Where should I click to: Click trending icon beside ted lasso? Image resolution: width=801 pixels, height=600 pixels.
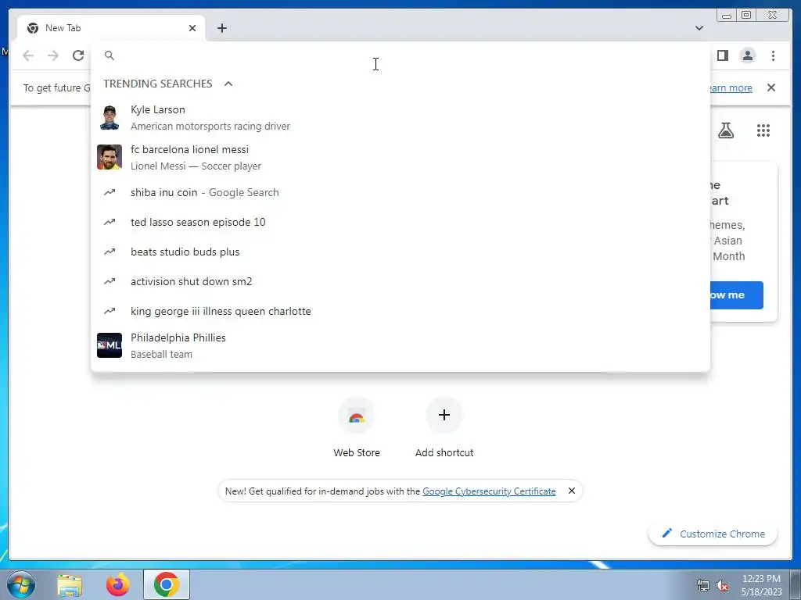pyautogui.click(x=110, y=222)
